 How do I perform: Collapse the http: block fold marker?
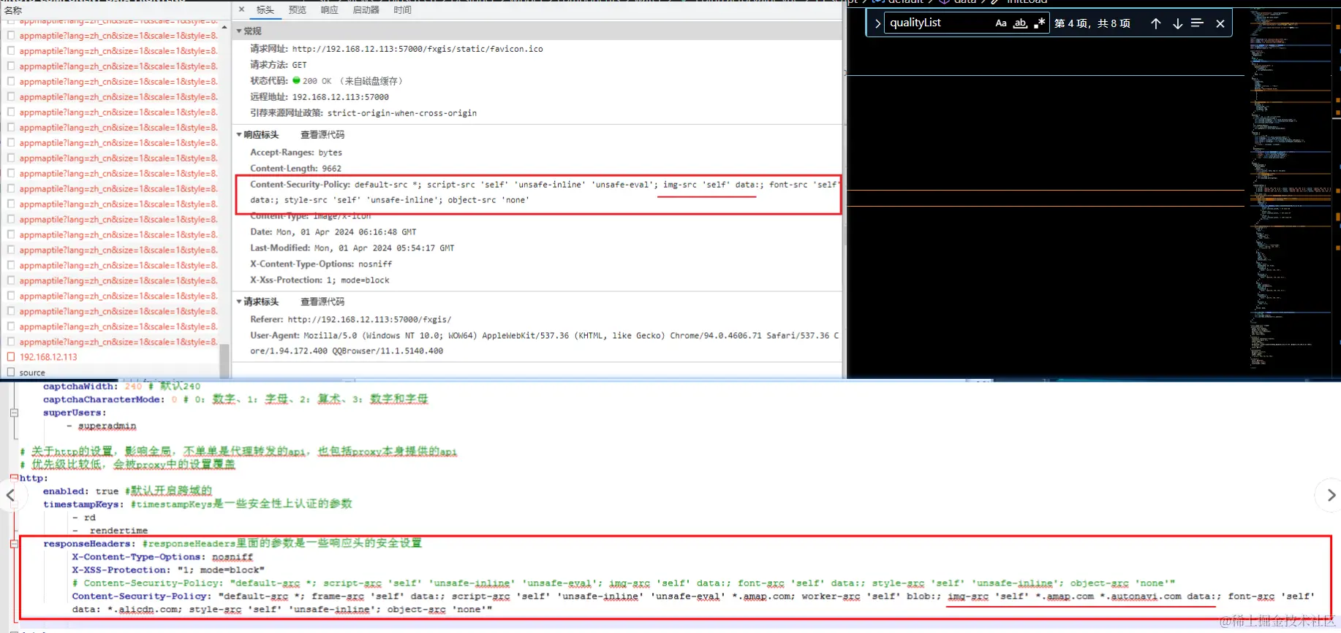point(14,478)
